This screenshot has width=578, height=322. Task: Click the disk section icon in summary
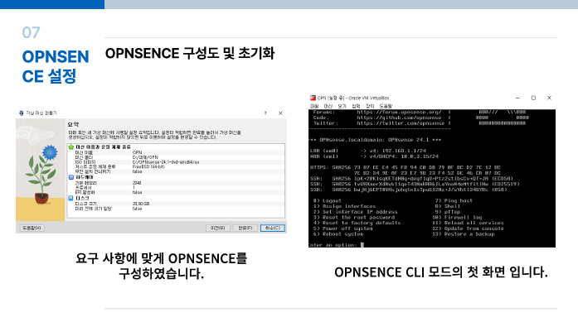pos(71,198)
